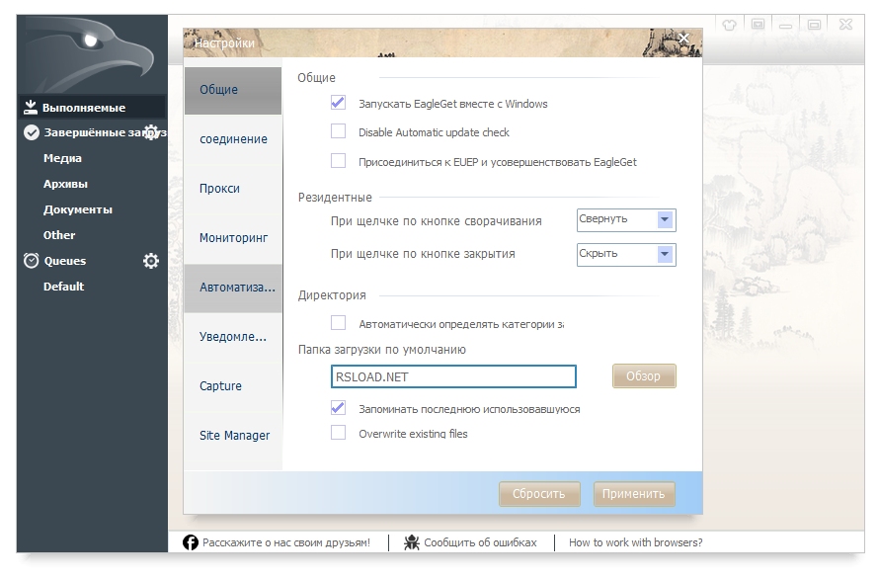Select the Общие settings tab
Image resolution: width=879 pixels, height=579 pixels.
pos(233,90)
